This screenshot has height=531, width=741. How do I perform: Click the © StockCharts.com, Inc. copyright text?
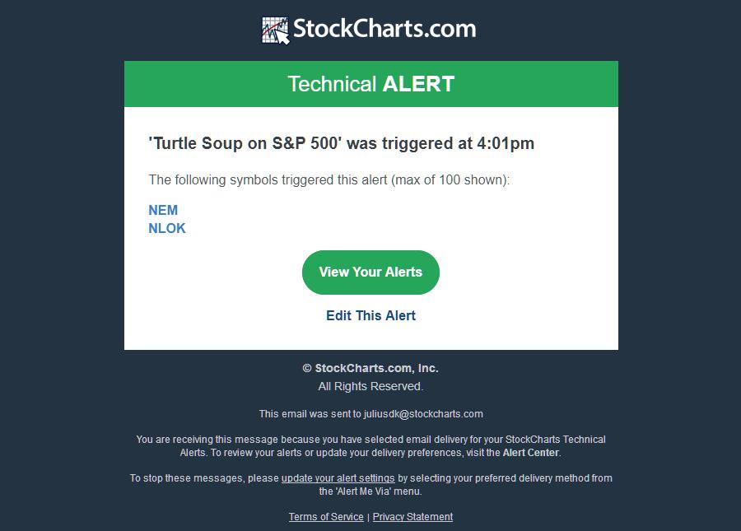370,368
